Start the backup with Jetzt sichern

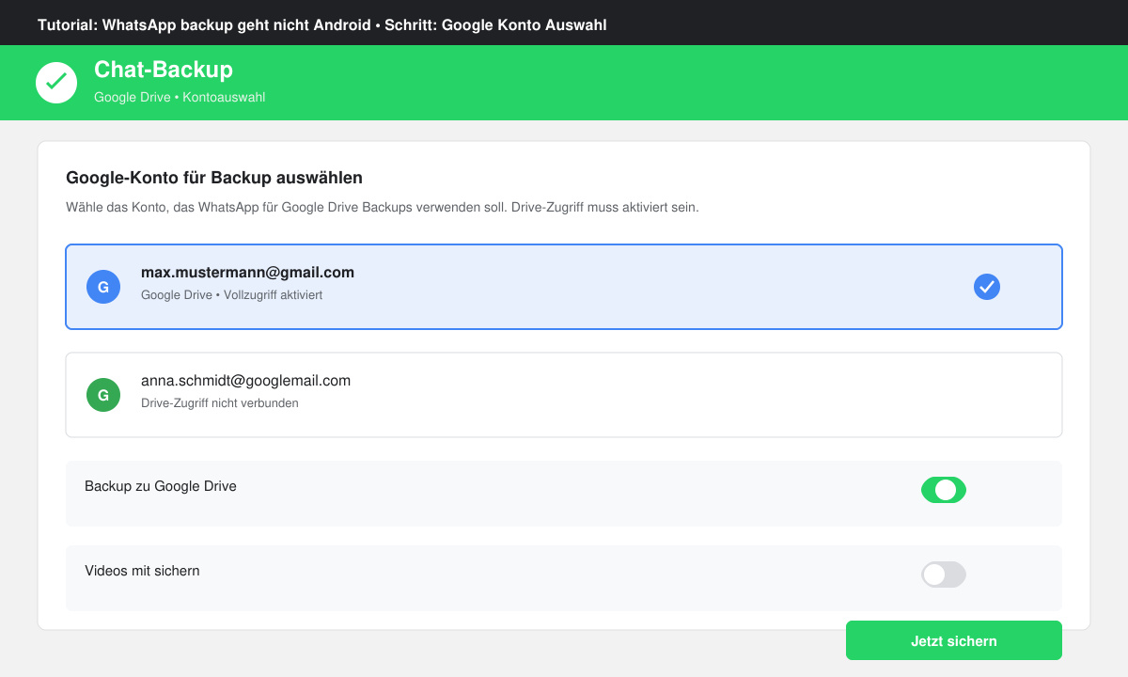click(x=954, y=640)
